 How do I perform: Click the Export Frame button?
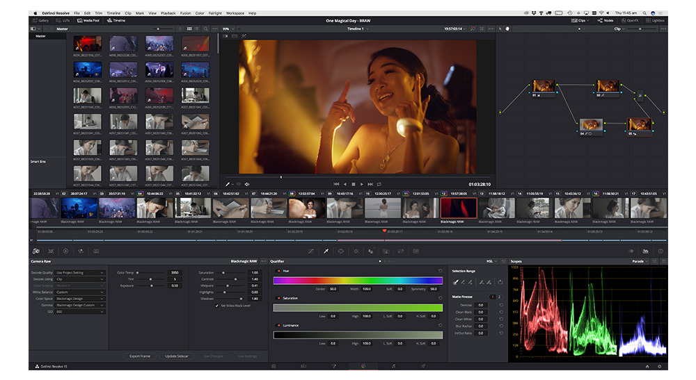tap(140, 356)
